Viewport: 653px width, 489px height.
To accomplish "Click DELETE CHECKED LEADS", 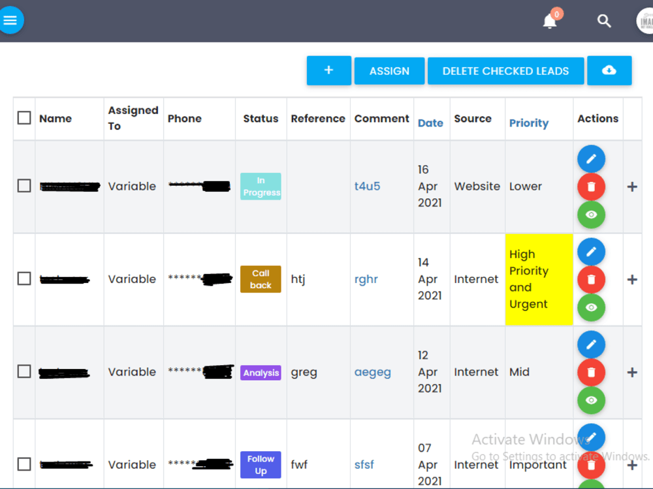I will [x=505, y=70].
